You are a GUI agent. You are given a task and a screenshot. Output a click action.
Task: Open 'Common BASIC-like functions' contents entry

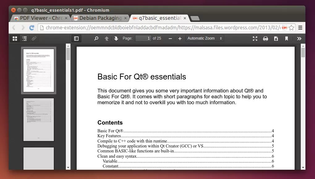pyautogui.click(x=185, y=151)
